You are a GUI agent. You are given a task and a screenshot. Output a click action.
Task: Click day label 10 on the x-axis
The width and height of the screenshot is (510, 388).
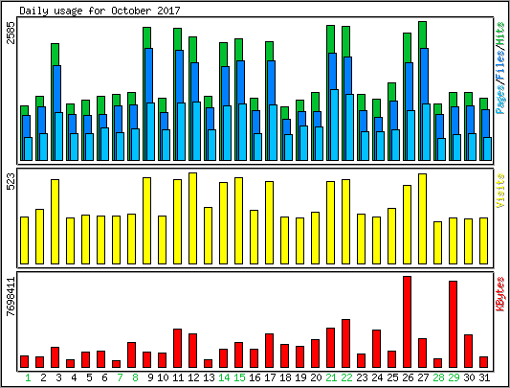pyautogui.click(x=163, y=377)
